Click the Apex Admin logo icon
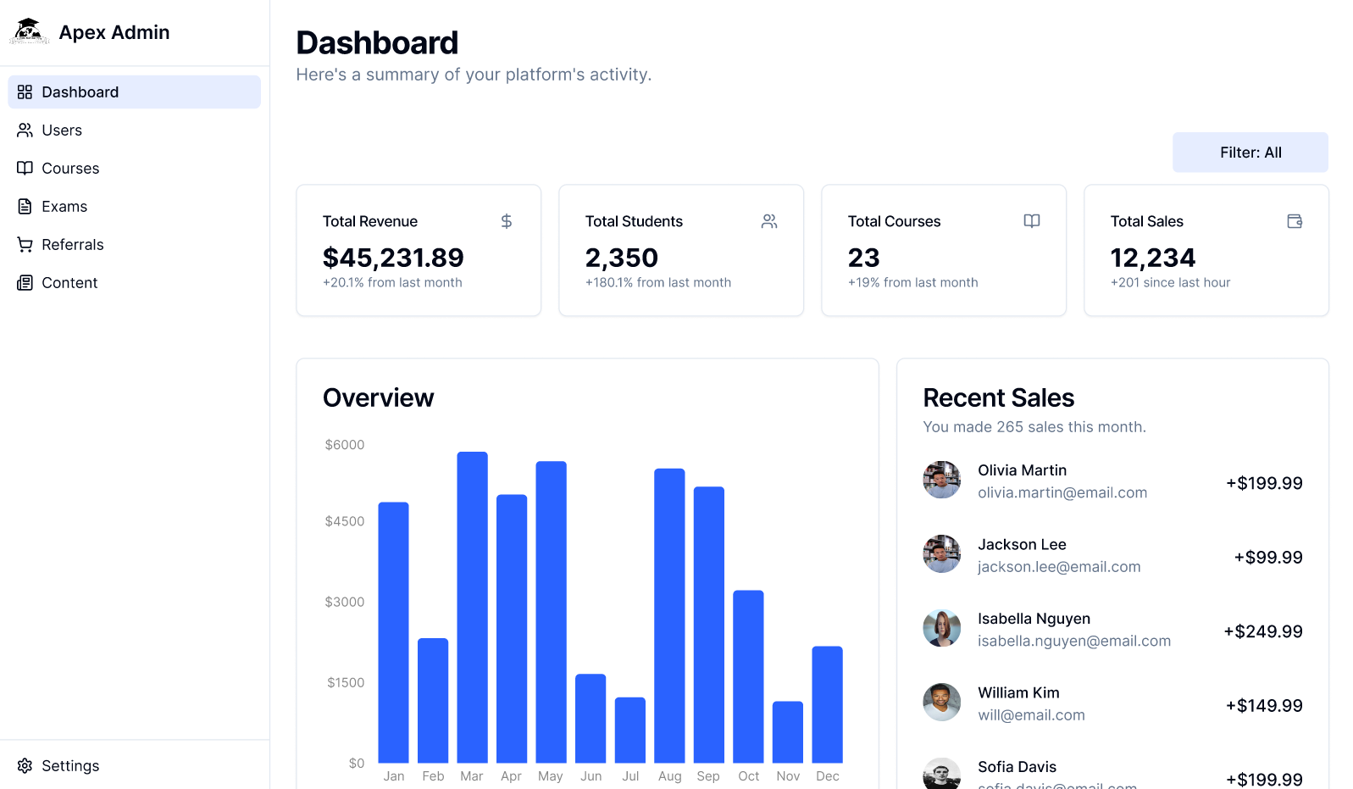This screenshot has width=1353, height=789. point(29,31)
